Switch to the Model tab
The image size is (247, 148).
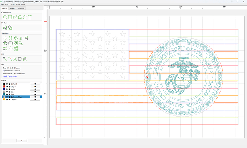pos(12,8)
